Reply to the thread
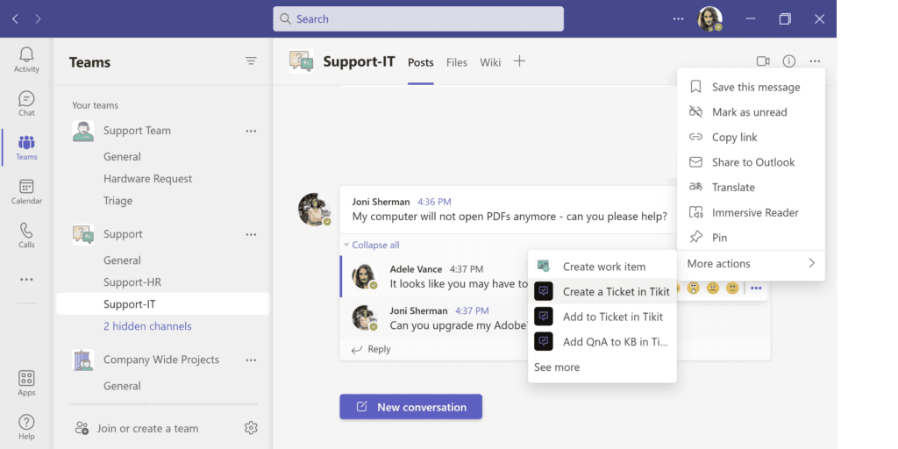Image resolution: width=898 pixels, height=449 pixels. [x=371, y=349]
